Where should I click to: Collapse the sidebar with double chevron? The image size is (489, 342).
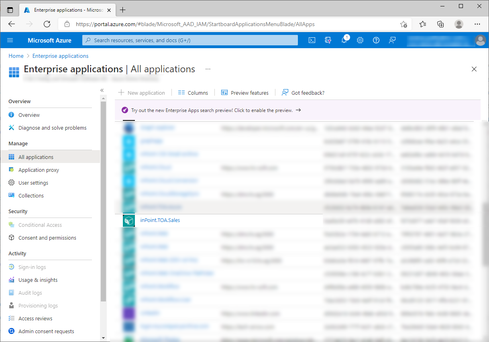102,90
